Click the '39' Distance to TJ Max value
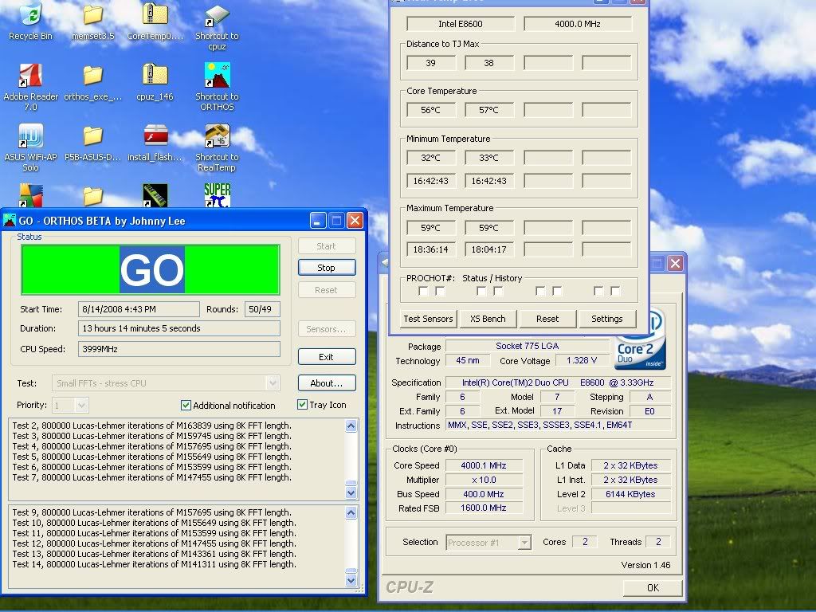 pos(431,63)
